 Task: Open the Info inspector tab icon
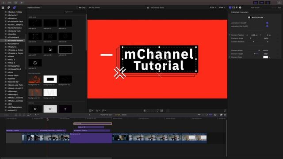[x=240, y=8]
